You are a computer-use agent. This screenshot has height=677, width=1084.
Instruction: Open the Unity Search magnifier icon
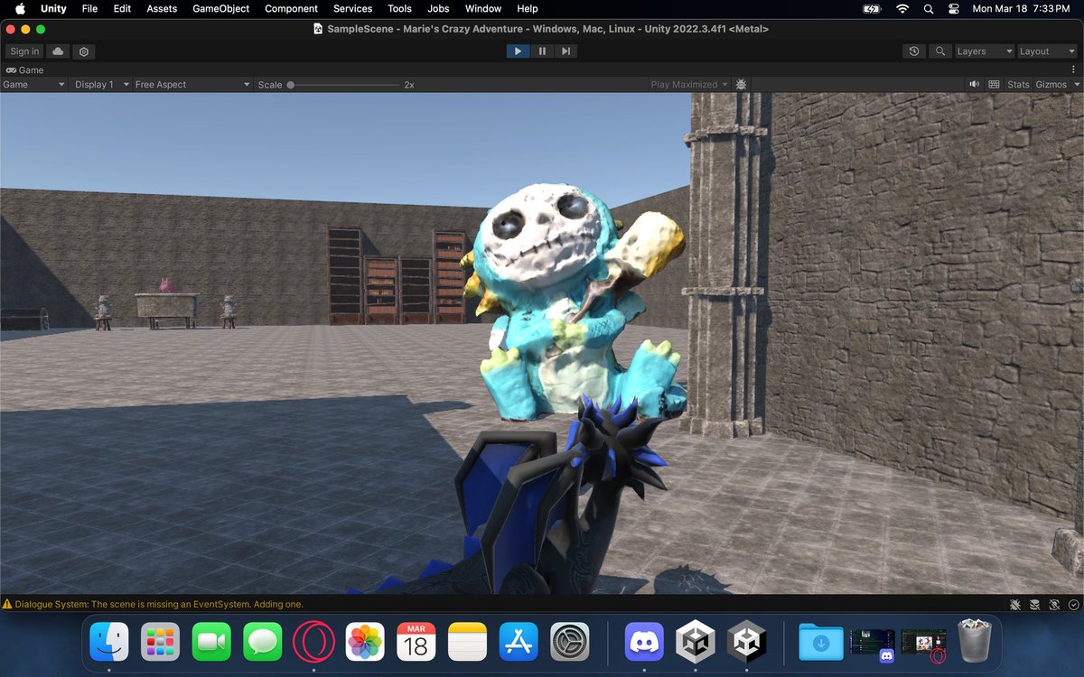pyautogui.click(x=940, y=51)
